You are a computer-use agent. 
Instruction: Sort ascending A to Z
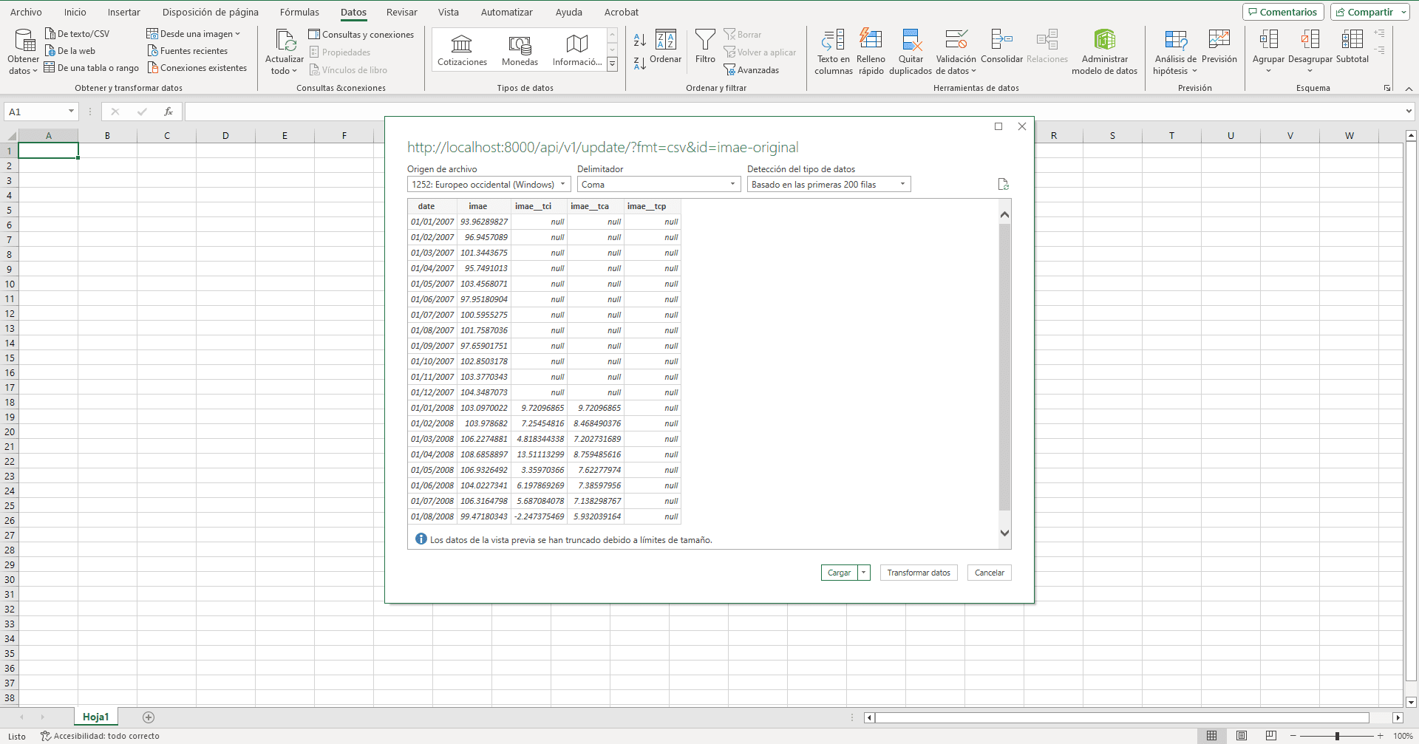pyautogui.click(x=640, y=40)
